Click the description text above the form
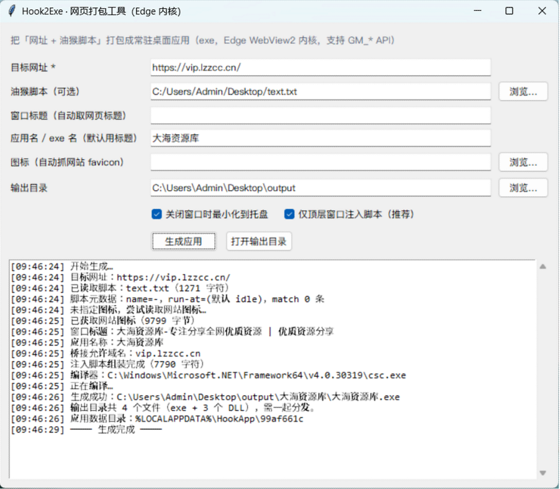The width and height of the screenshot is (560, 489). click(202, 40)
